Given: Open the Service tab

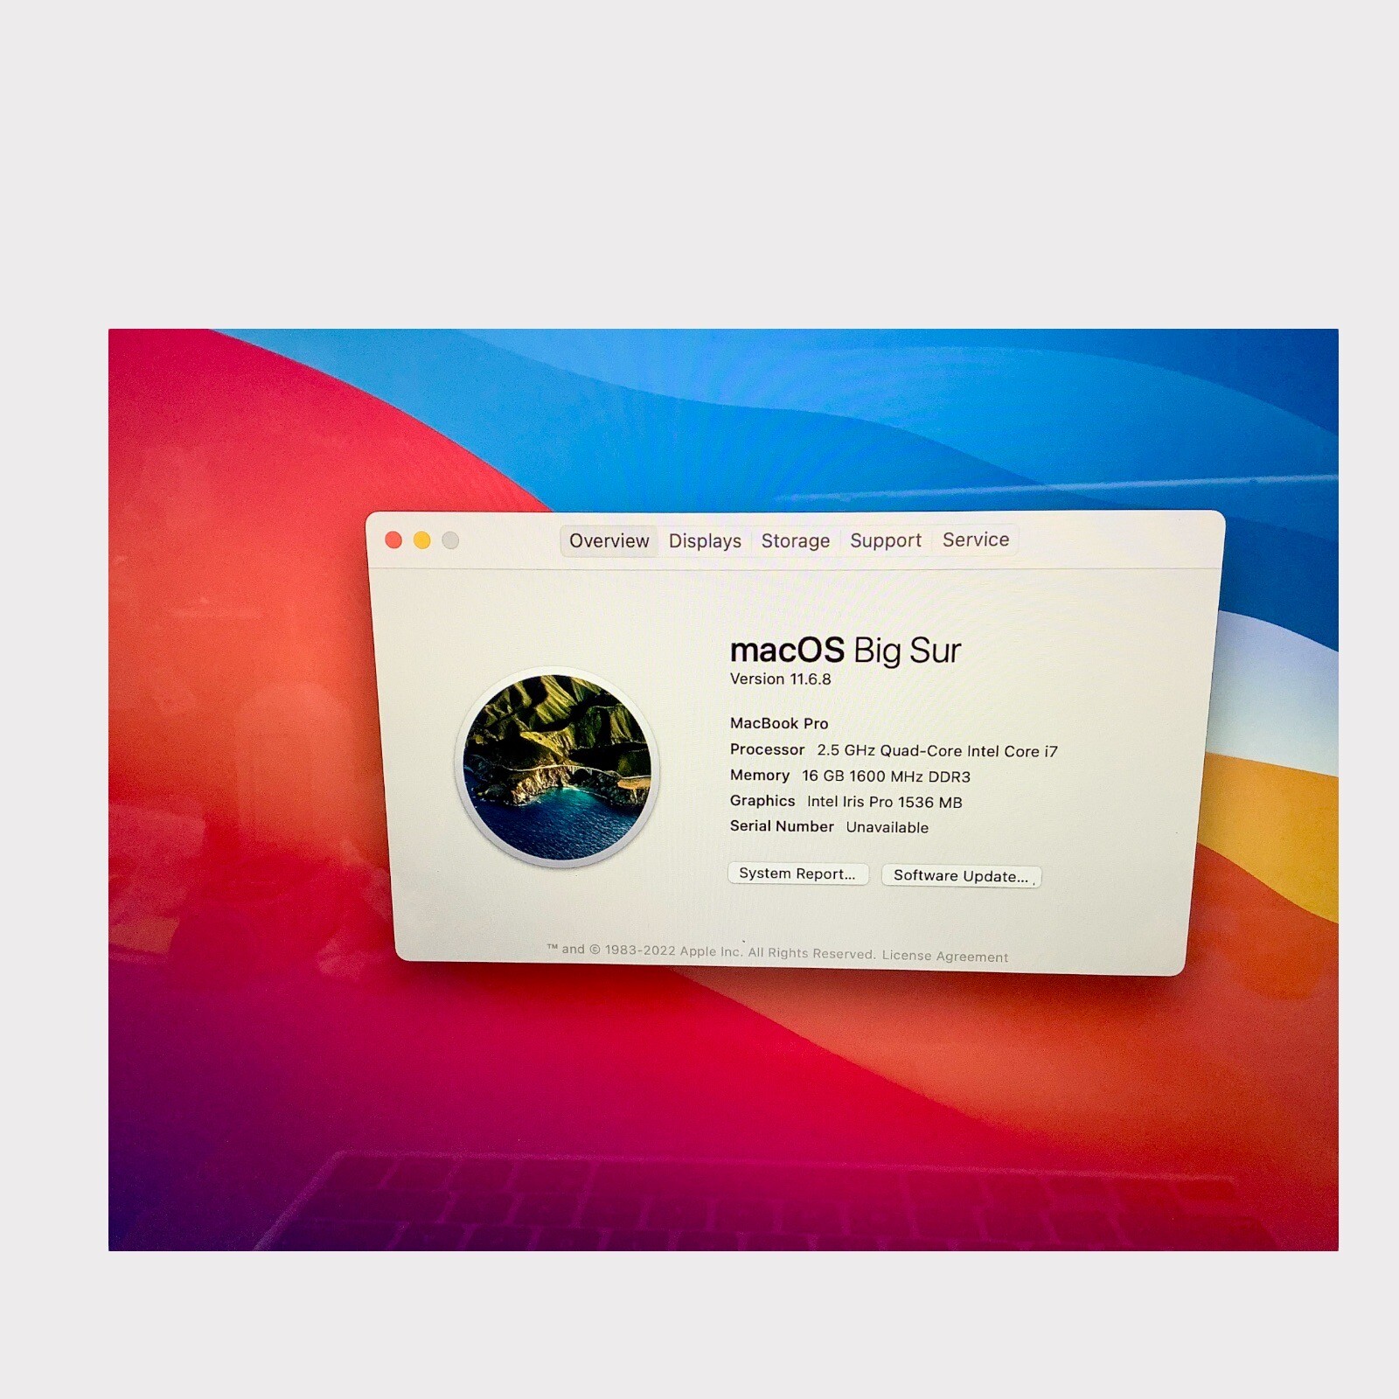Looking at the screenshot, I should (976, 539).
